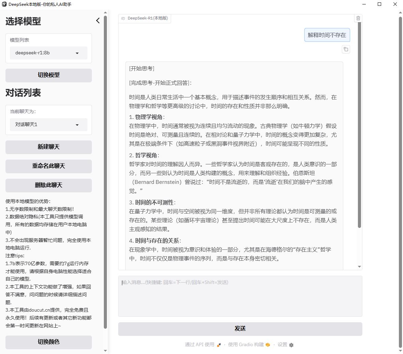Image resolution: width=403 pixels, height=354 pixels.
Task: Expand the current chat dropdown showing 对话聊天1
Action: pos(48,125)
